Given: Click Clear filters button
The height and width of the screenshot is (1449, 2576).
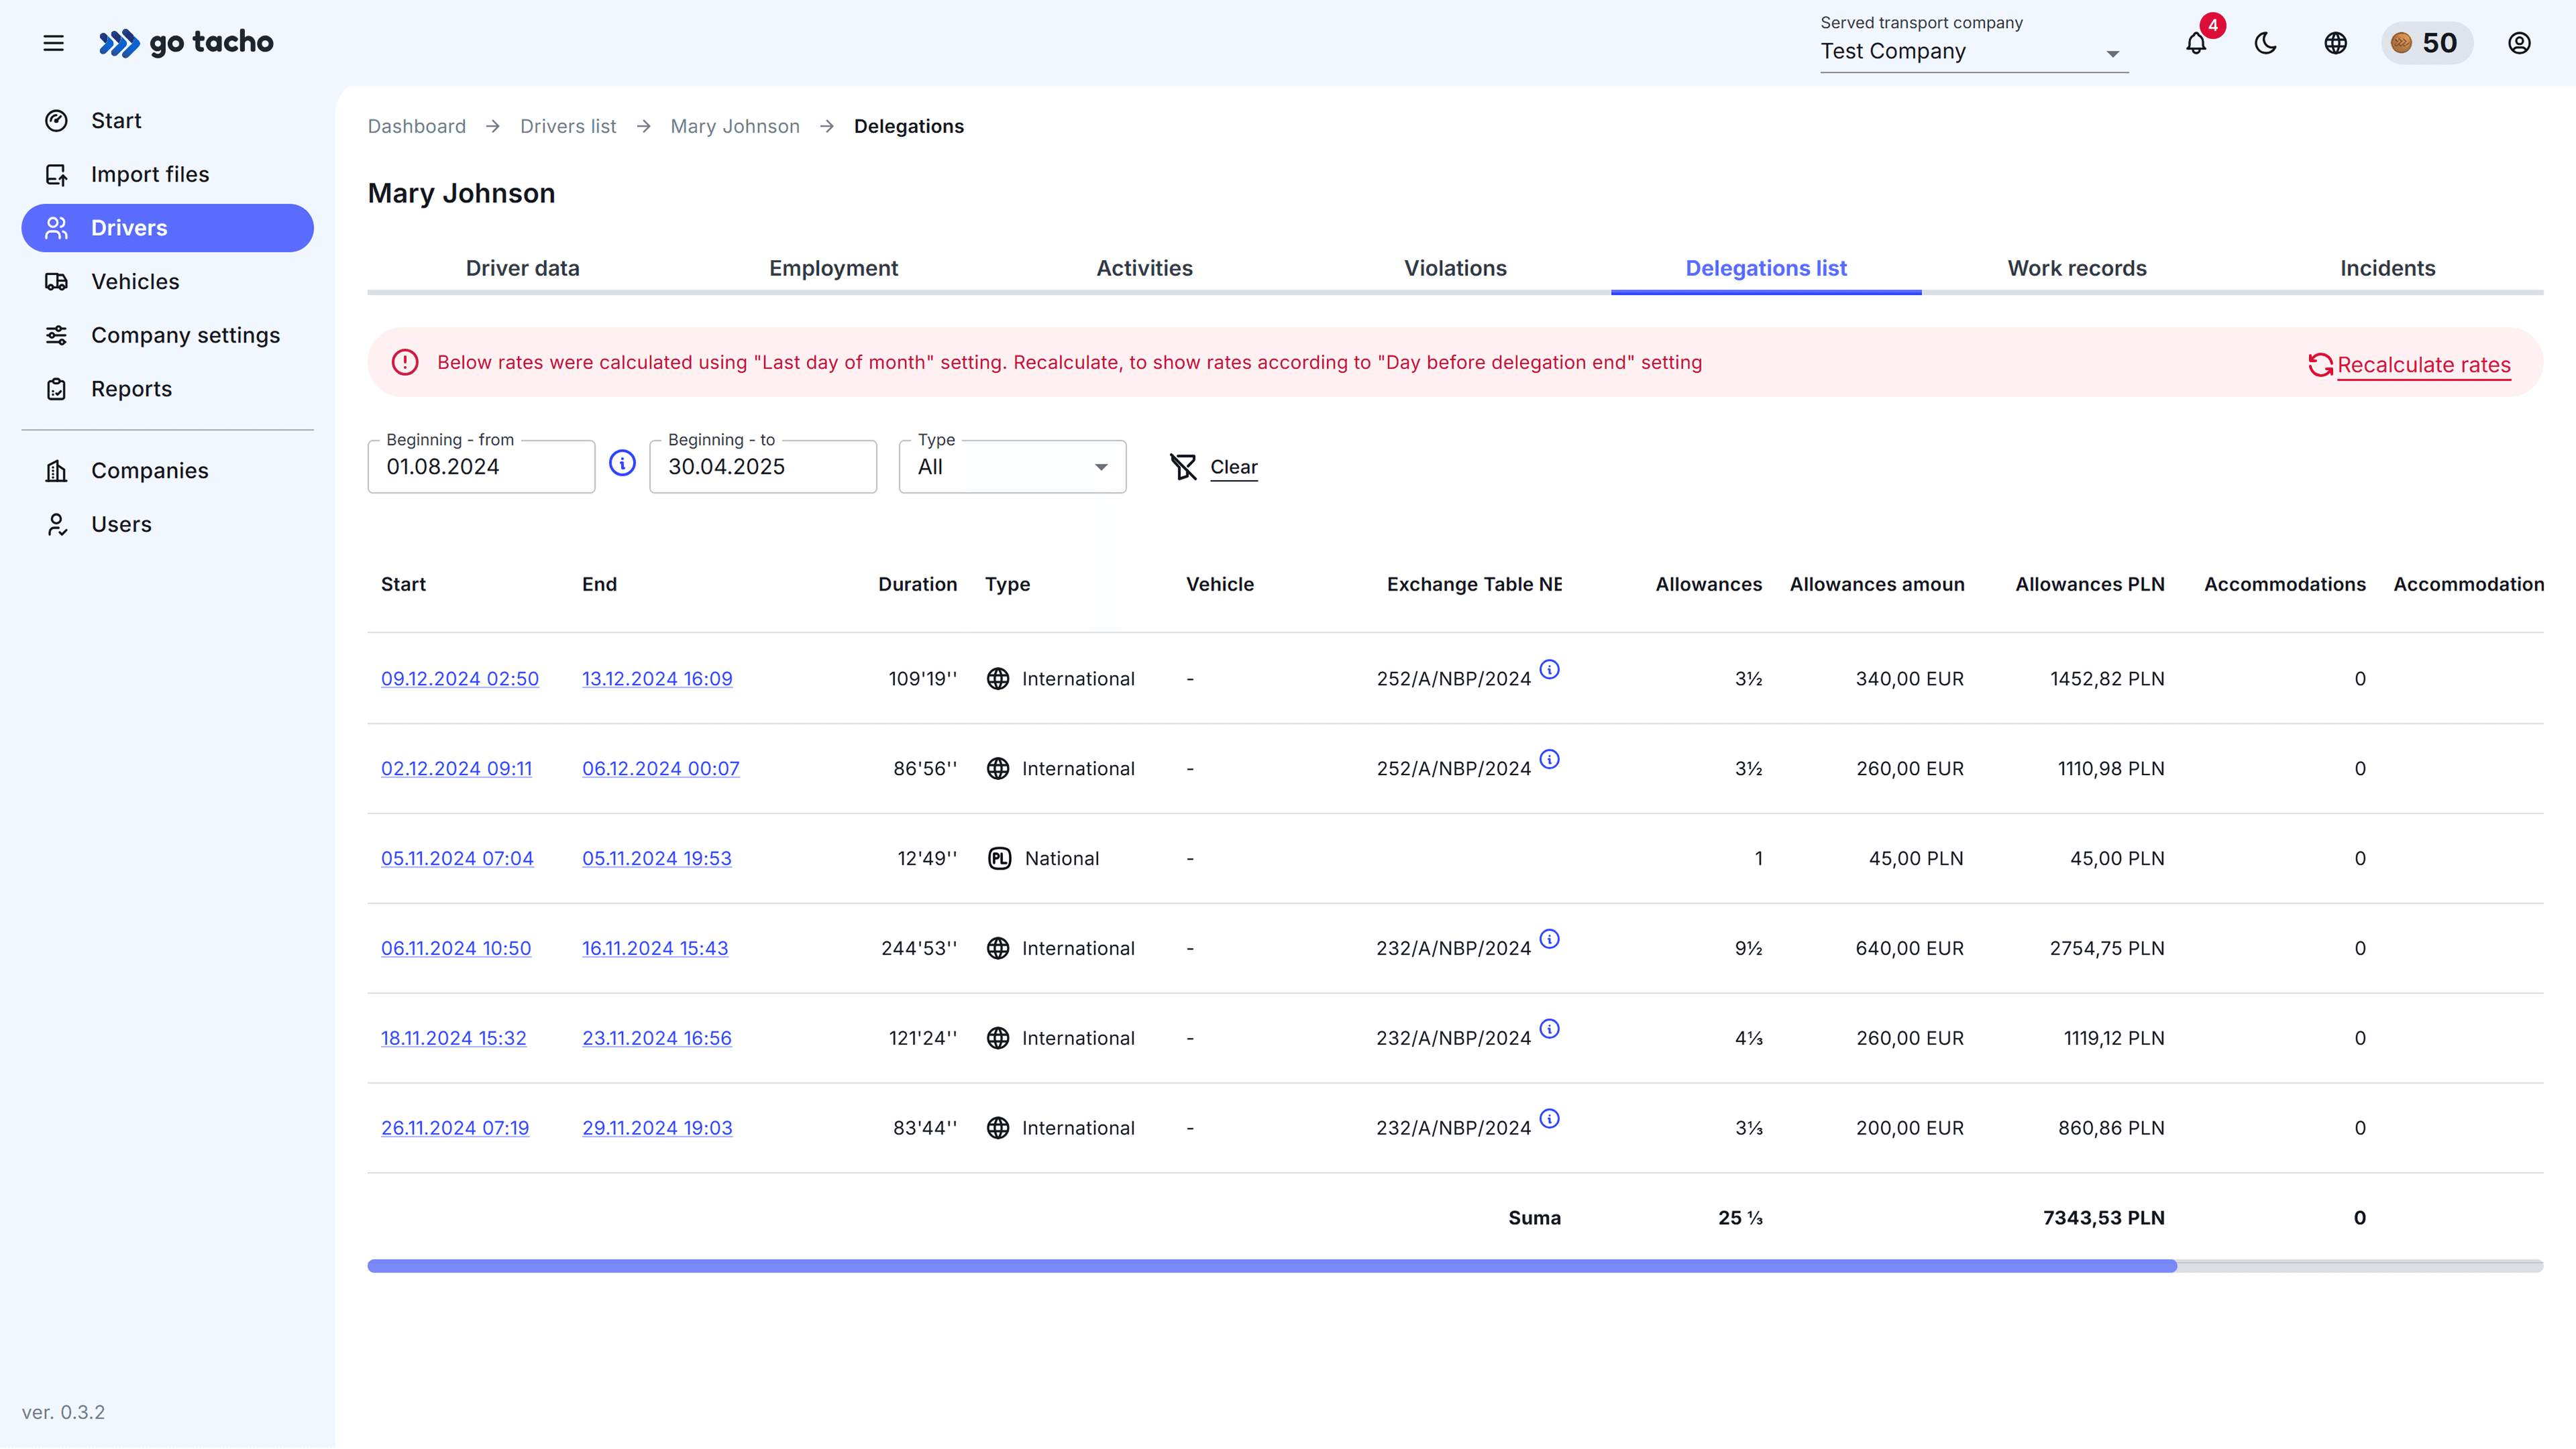Looking at the screenshot, I should coord(1214,467).
